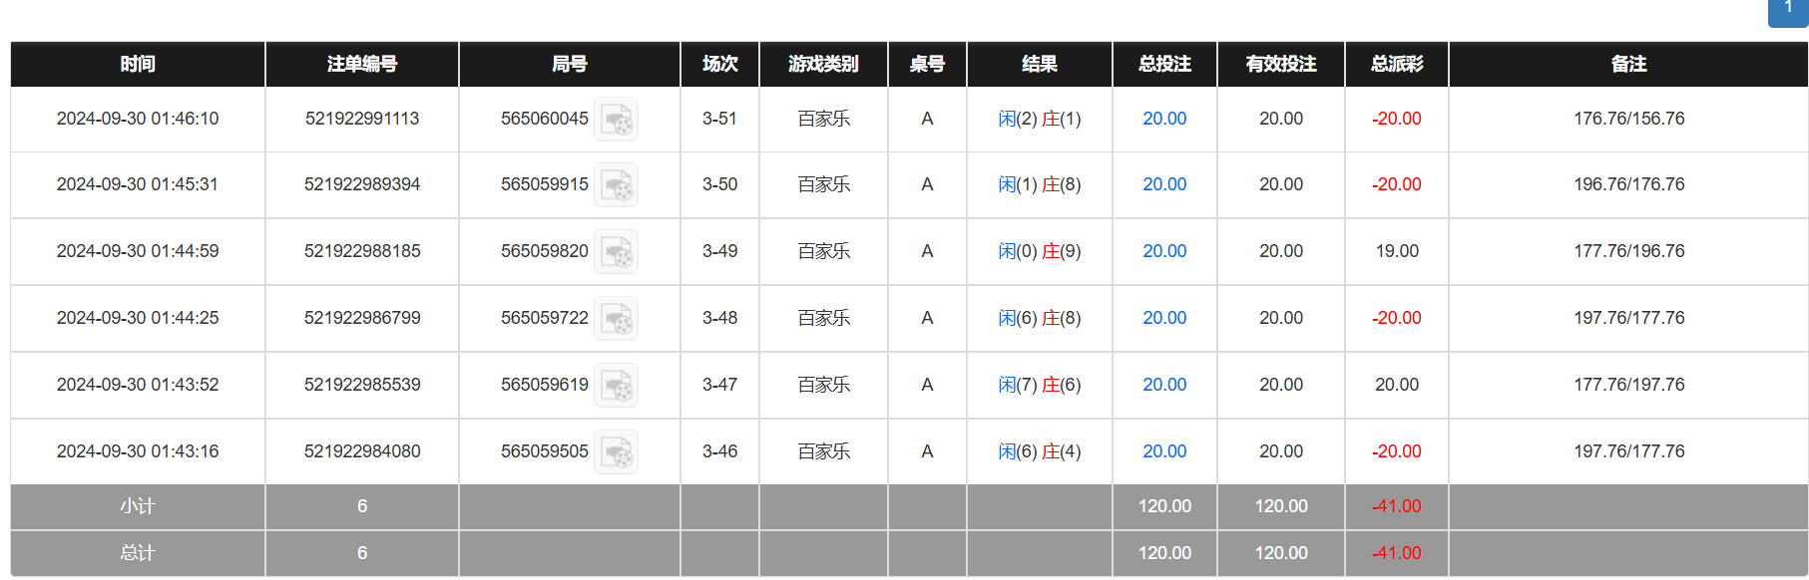This screenshot has height=580, width=1809.
Task: Go to page 1 in pagination
Action: point(1788,10)
